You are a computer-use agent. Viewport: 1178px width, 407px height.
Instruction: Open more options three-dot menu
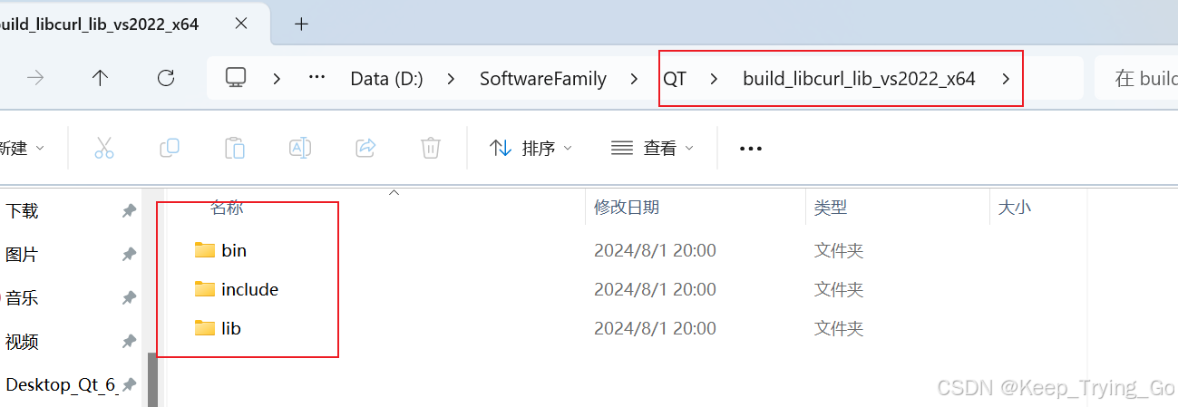click(751, 149)
